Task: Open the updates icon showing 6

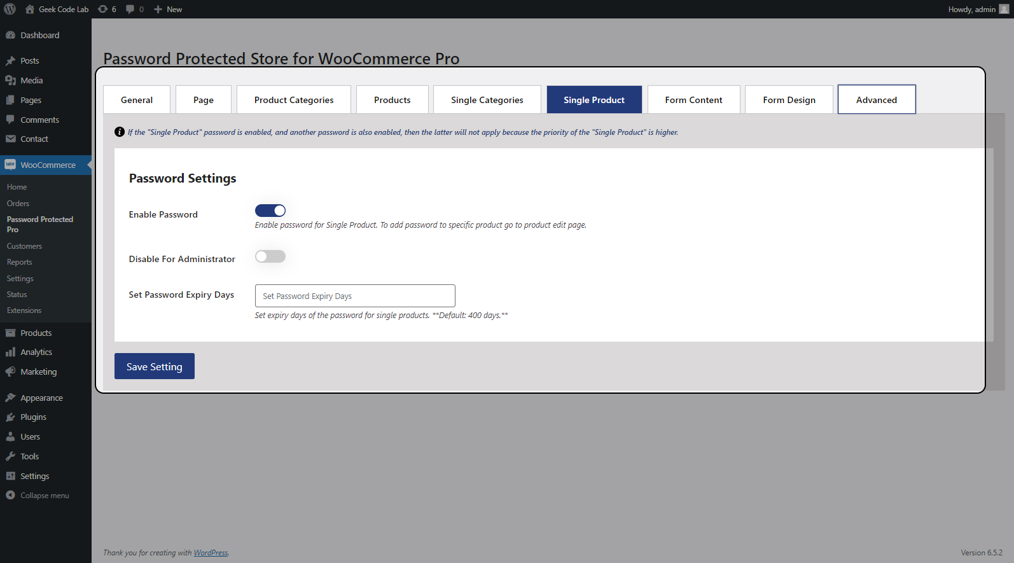Action: click(102, 9)
